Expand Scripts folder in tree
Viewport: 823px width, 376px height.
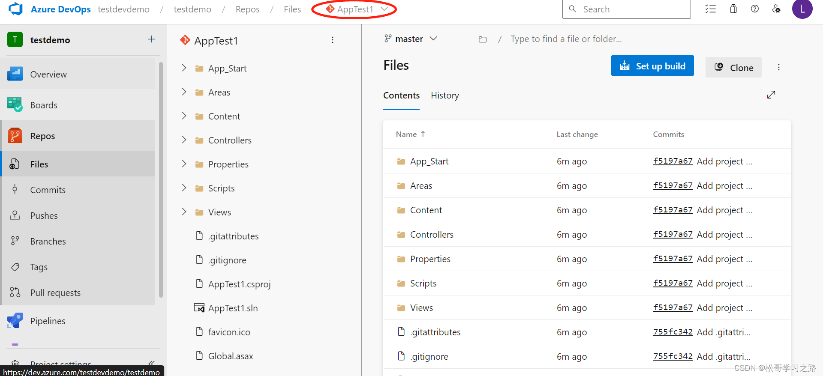184,188
